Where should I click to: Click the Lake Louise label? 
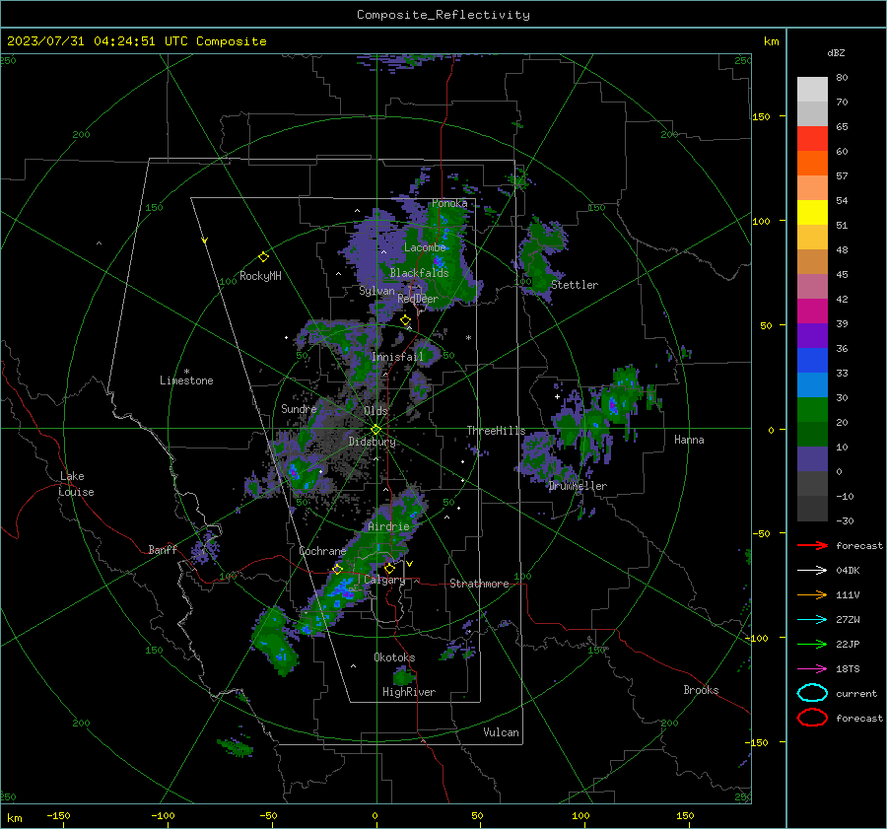tap(76, 484)
